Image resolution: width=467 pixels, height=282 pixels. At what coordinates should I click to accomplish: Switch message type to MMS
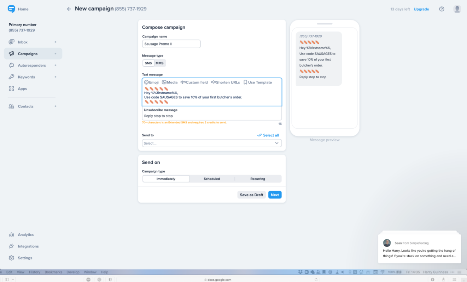click(160, 63)
